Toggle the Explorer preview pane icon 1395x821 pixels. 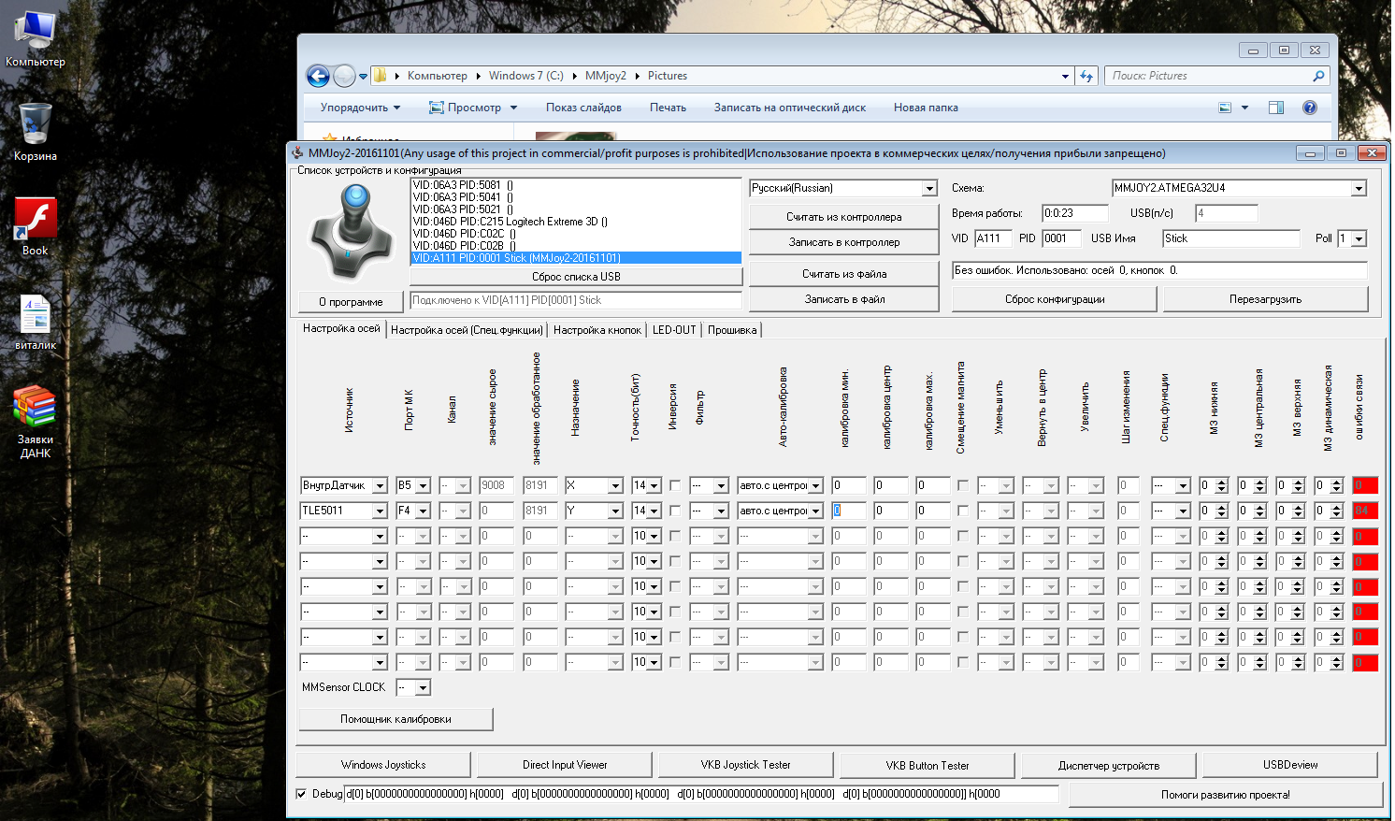[x=1275, y=108]
